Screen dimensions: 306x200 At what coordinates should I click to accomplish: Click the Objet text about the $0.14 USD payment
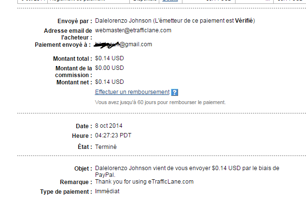click(187, 172)
